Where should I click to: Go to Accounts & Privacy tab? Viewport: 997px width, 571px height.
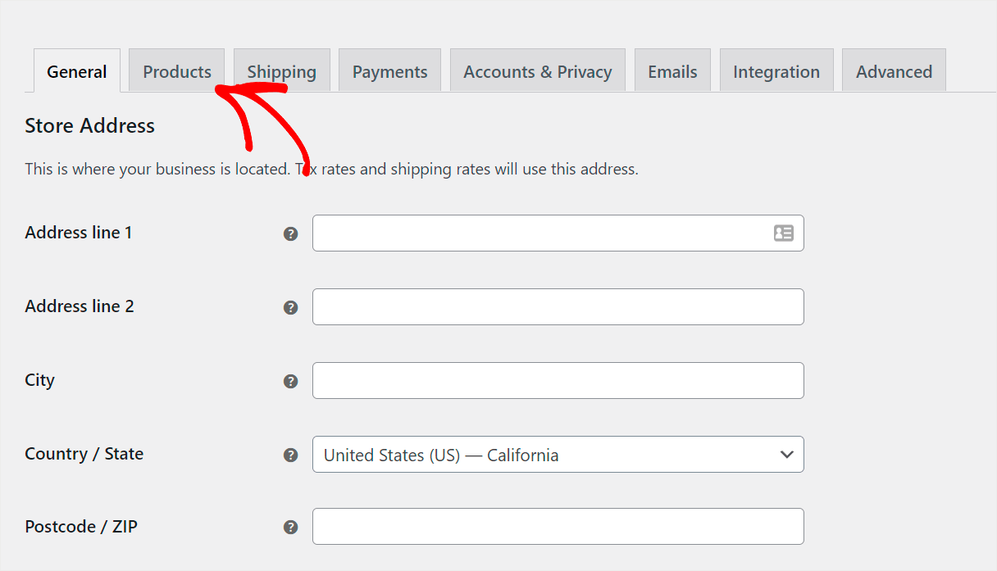(538, 71)
